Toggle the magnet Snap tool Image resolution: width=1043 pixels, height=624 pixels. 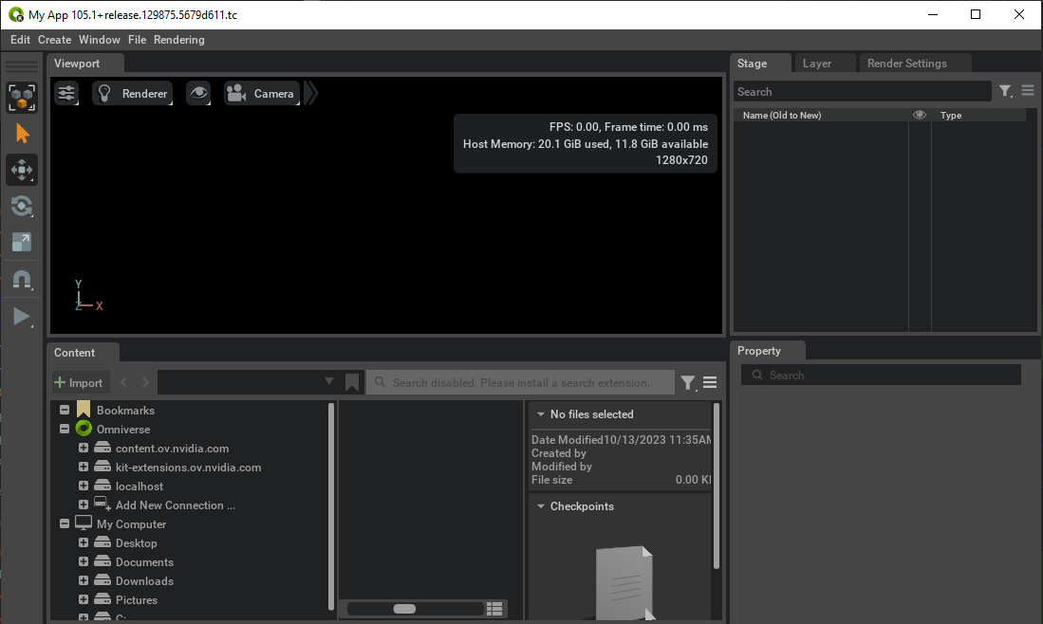click(22, 280)
